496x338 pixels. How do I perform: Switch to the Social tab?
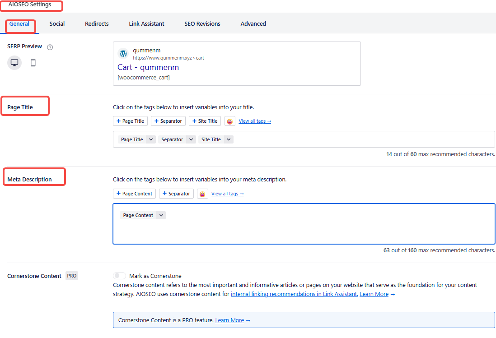pyautogui.click(x=57, y=23)
